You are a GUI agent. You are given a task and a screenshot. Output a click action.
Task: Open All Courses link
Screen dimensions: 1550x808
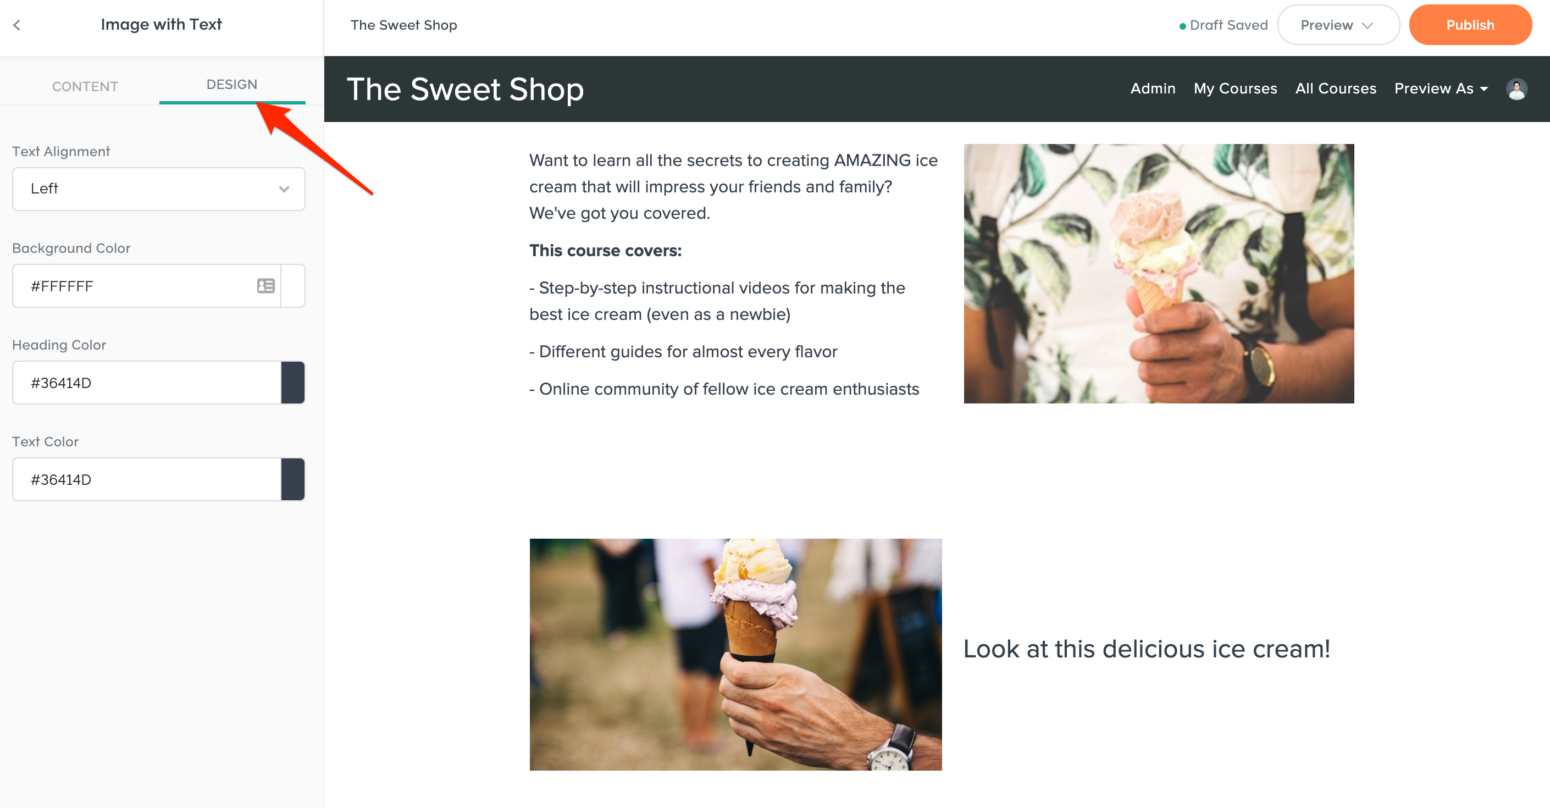(x=1336, y=88)
